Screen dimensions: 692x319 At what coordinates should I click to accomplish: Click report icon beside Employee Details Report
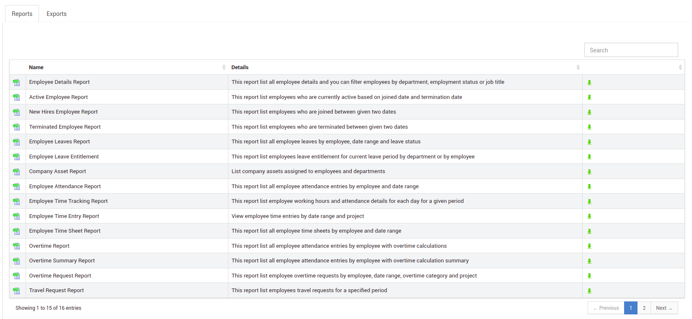click(x=16, y=83)
